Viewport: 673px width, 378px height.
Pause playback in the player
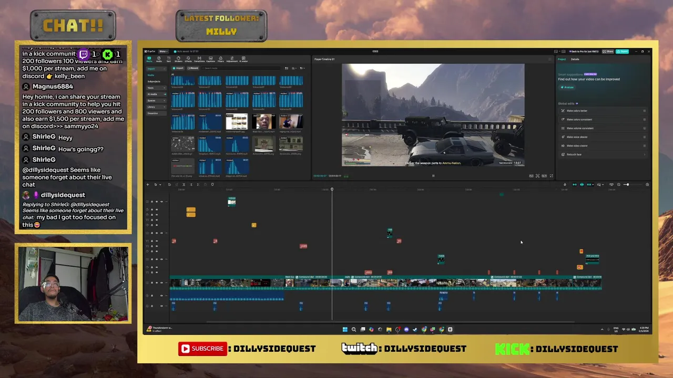(x=433, y=176)
